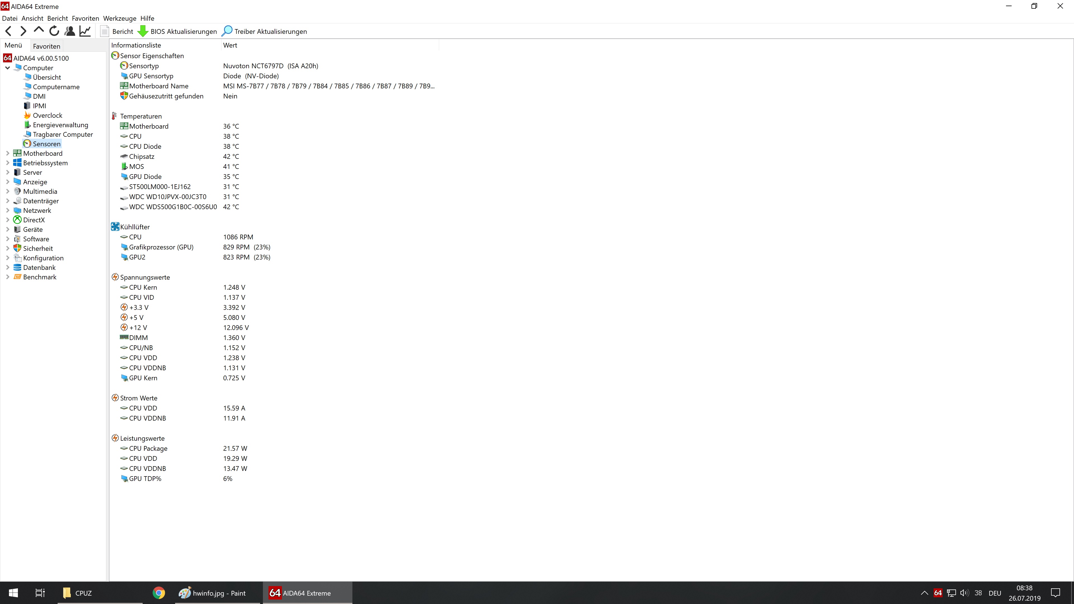Select Overclock in the tree
Viewport: 1074px width, 604px height.
(47, 115)
